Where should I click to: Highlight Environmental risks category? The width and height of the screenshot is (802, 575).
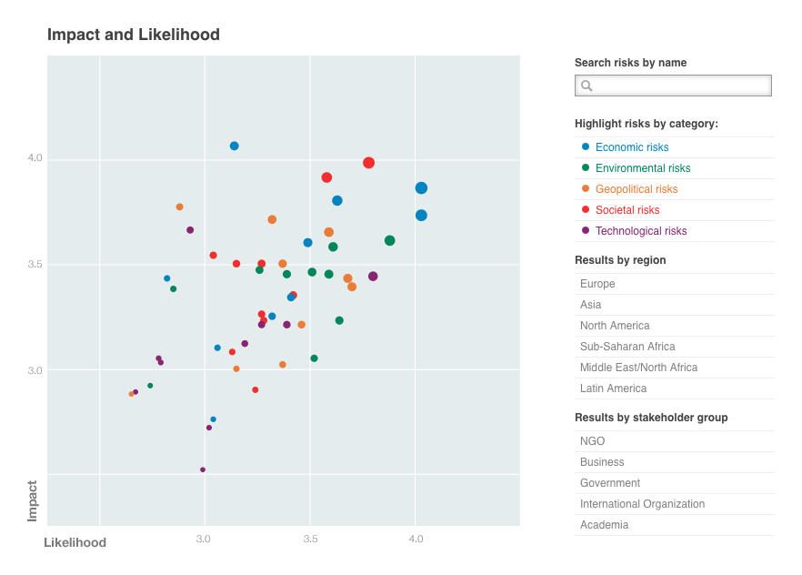click(x=643, y=168)
